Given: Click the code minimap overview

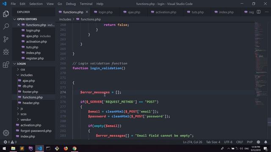Looking at the screenshot, I should 261,63.
